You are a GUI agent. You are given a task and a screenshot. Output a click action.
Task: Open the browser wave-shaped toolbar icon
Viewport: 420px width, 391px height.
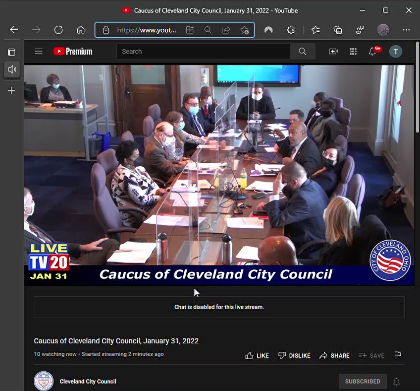[x=268, y=30]
